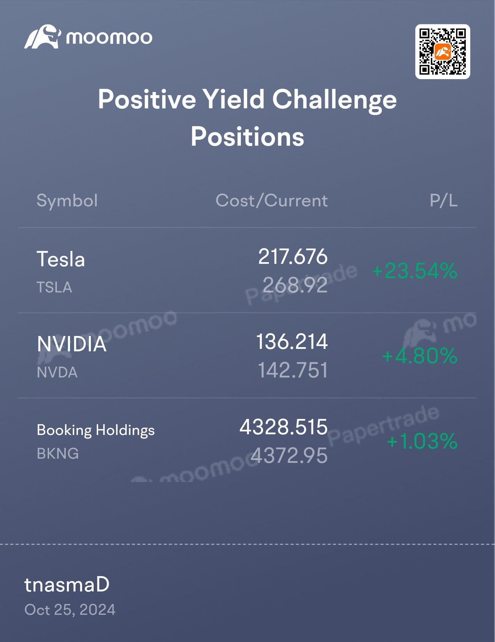This screenshot has width=495, height=642.
Task: Select the Symbol column header
Action: pyautogui.click(x=67, y=201)
